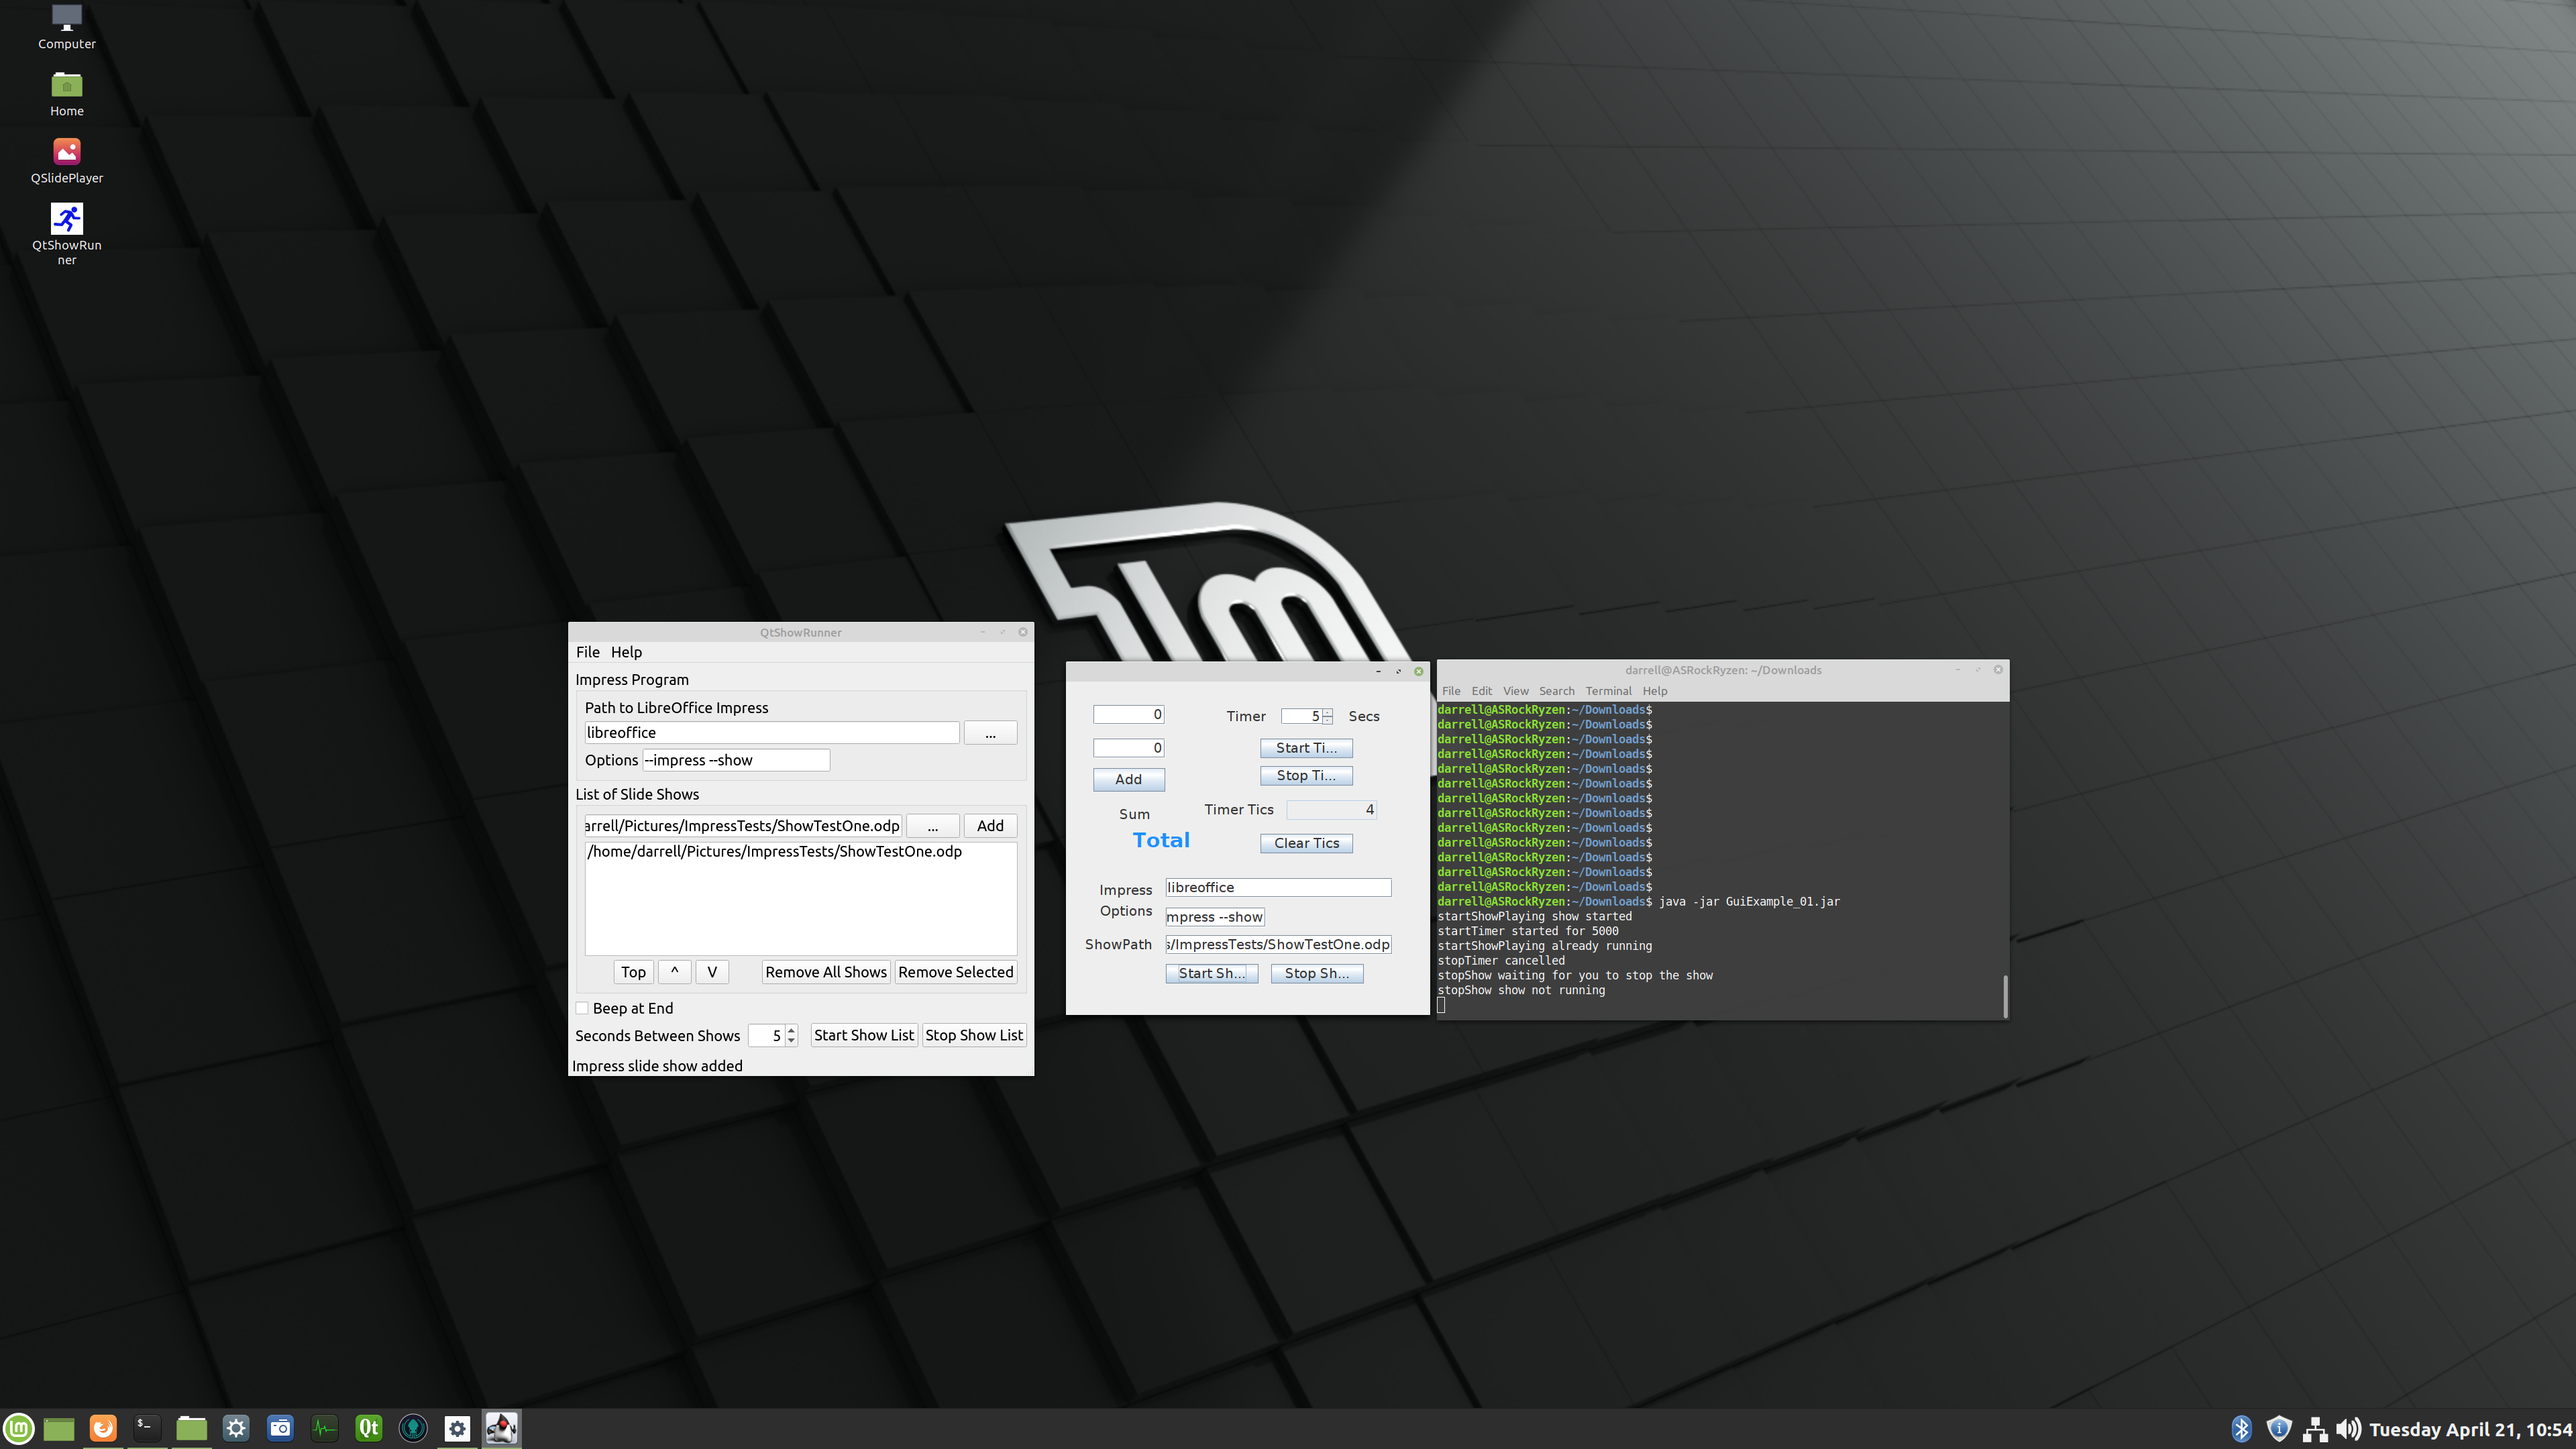The image size is (2576, 1449).
Task: Open Firefox from the taskbar
Action: point(103,1428)
